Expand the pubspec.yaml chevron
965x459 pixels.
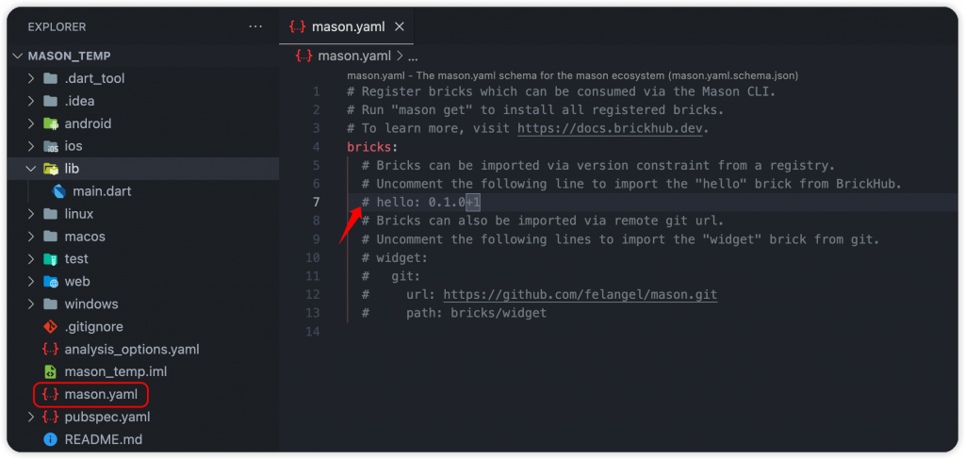(x=31, y=418)
